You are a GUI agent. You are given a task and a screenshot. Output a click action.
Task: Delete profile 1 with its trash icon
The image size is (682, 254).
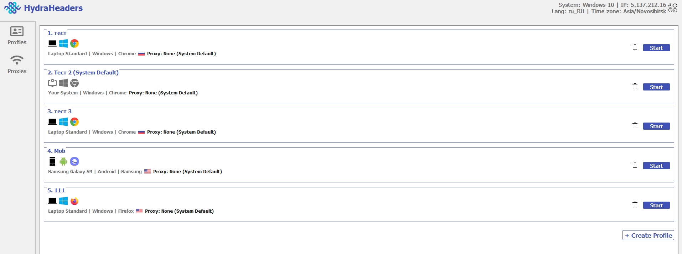click(x=635, y=47)
